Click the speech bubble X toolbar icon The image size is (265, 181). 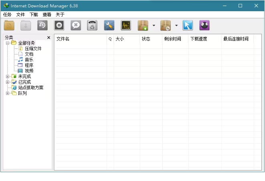(76, 25)
